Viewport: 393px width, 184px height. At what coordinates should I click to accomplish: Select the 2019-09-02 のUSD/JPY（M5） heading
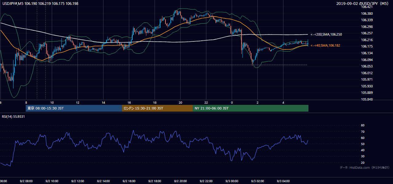pyautogui.click(x=363, y=3)
